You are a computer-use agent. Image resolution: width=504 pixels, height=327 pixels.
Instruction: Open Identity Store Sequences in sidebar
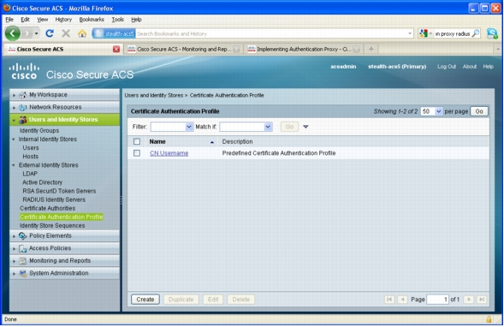click(x=52, y=226)
